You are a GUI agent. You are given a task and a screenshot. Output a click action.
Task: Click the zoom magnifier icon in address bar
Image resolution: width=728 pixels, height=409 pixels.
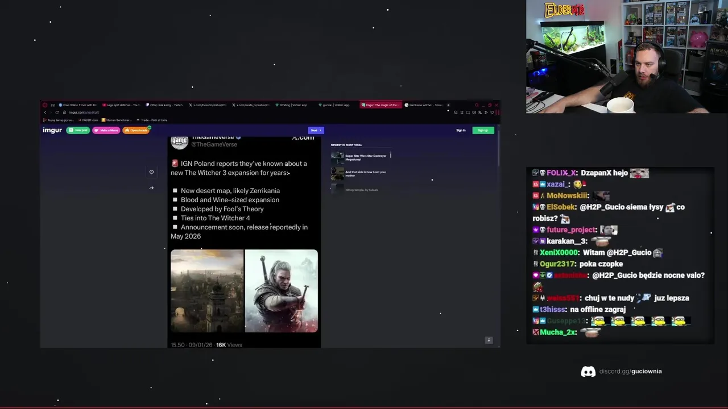456,112
